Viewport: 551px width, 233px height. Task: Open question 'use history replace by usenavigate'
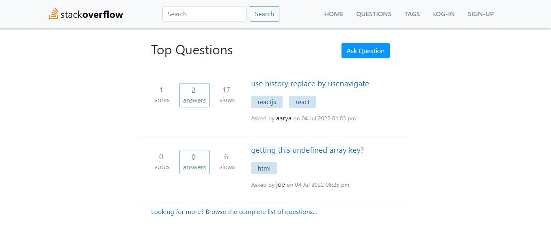click(x=310, y=84)
